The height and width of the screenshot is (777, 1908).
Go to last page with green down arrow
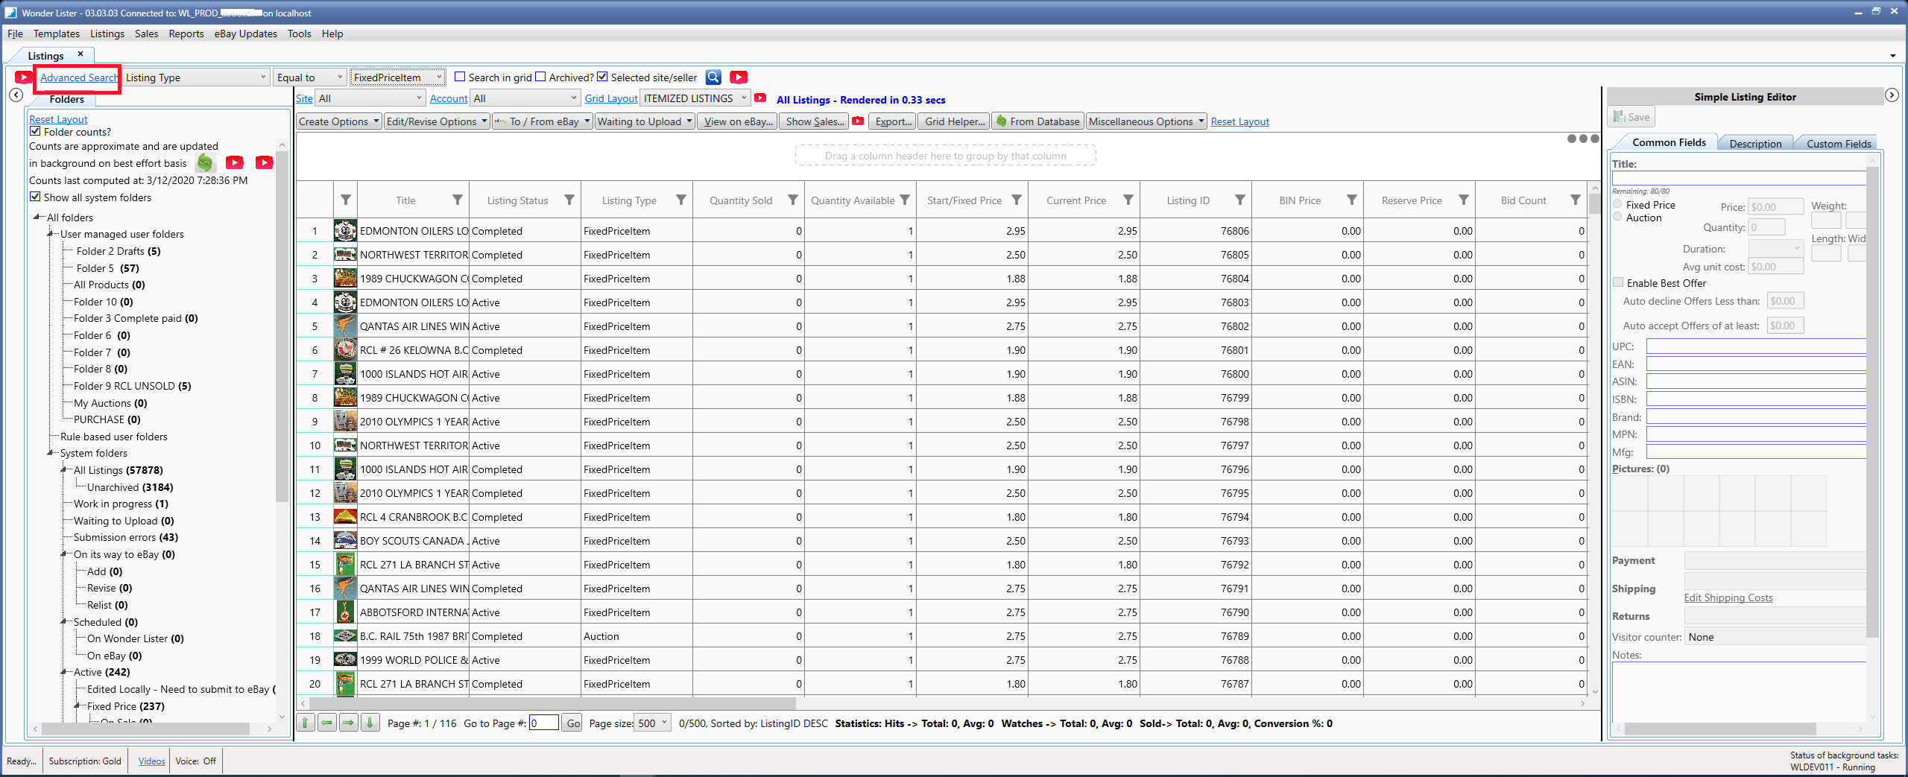click(x=370, y=723)
